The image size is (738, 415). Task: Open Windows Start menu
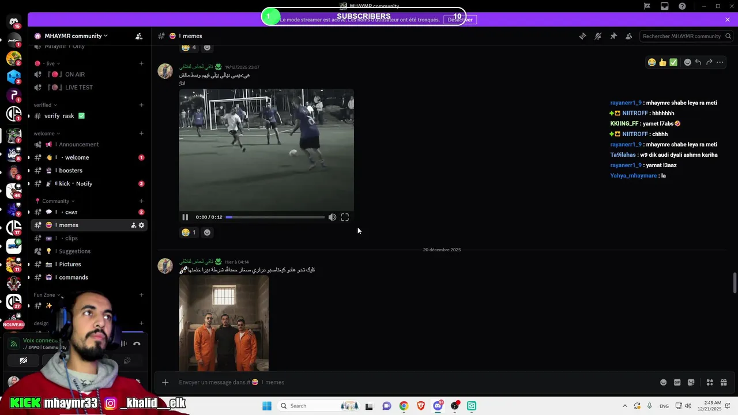point(266,406)
